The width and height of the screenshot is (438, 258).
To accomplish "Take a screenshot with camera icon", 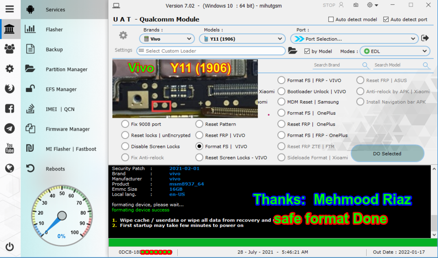I will pyautogui.click(x=356, y=5).
